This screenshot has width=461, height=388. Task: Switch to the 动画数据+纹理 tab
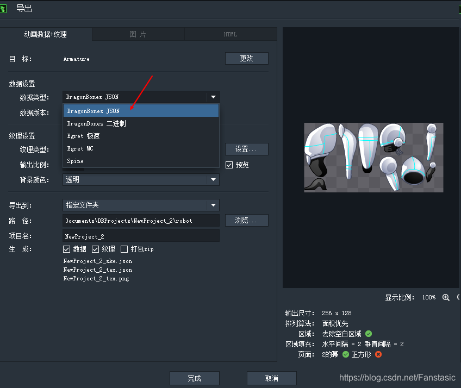point(46,34)
